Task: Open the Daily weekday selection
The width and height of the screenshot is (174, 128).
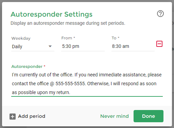Action: (x=33, y=47)
